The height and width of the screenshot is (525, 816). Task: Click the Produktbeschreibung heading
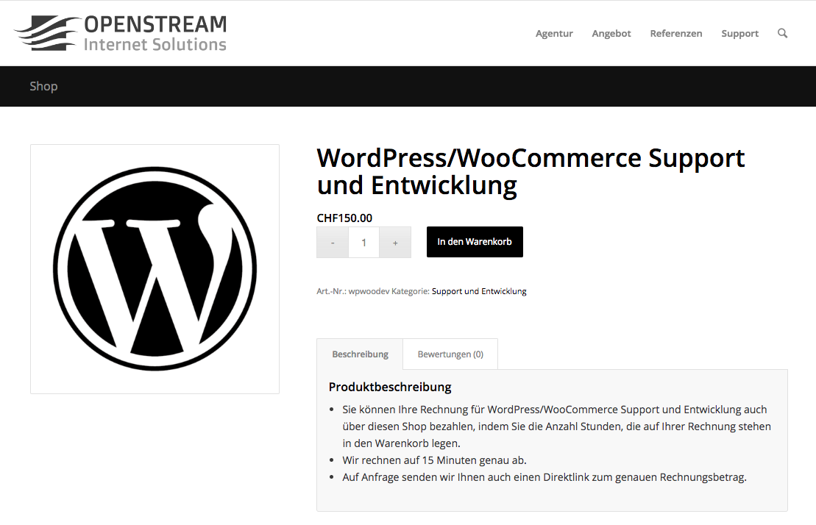(390, 387)
